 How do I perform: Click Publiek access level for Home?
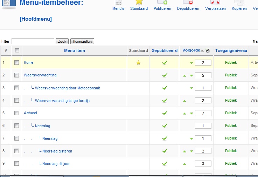coord(231,62)
